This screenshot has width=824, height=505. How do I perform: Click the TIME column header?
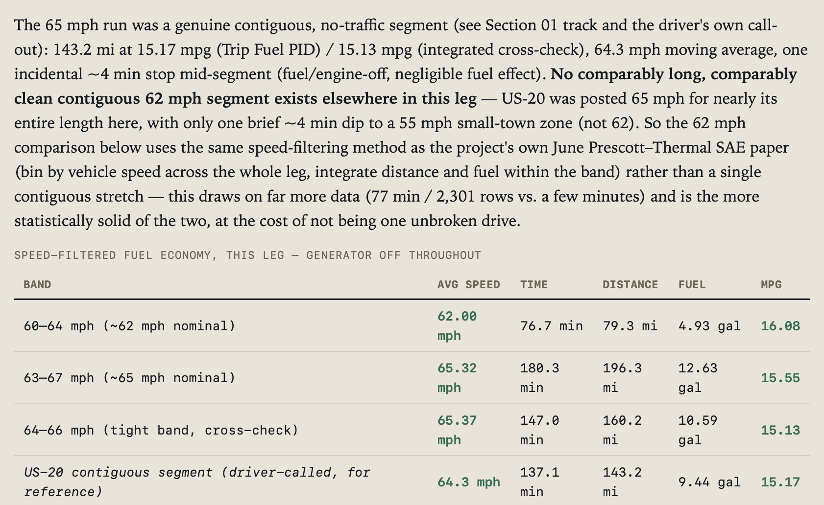click(533, 284)
